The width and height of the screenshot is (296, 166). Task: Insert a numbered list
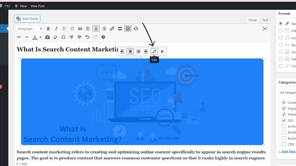(72, 29)
